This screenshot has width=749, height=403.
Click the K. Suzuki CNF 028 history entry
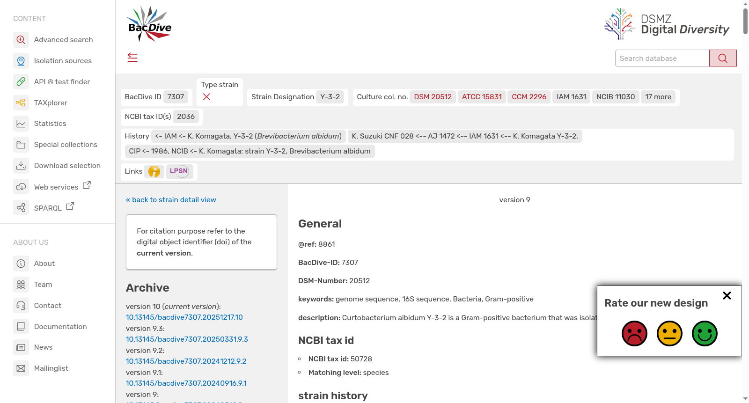(x=465, y=136)
